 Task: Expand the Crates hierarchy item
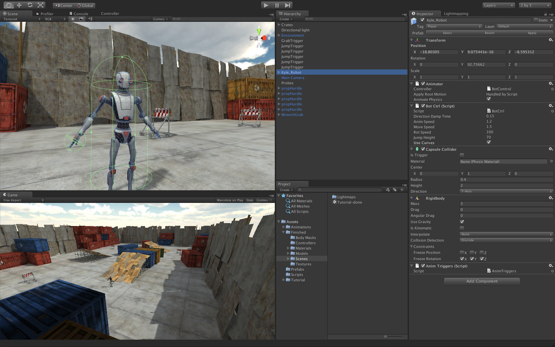coord(279,25)
